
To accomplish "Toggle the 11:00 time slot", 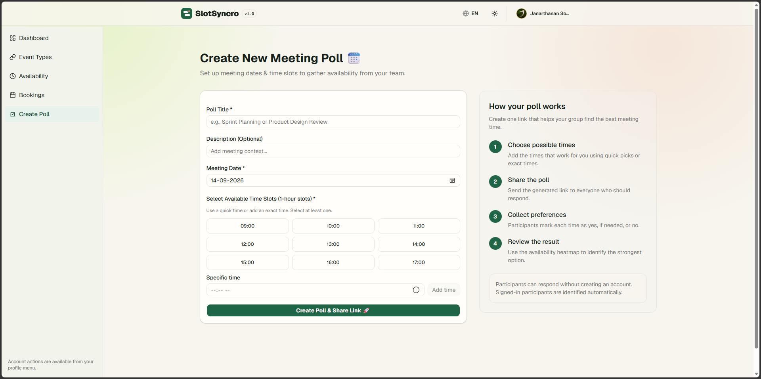I will point(419,226).
